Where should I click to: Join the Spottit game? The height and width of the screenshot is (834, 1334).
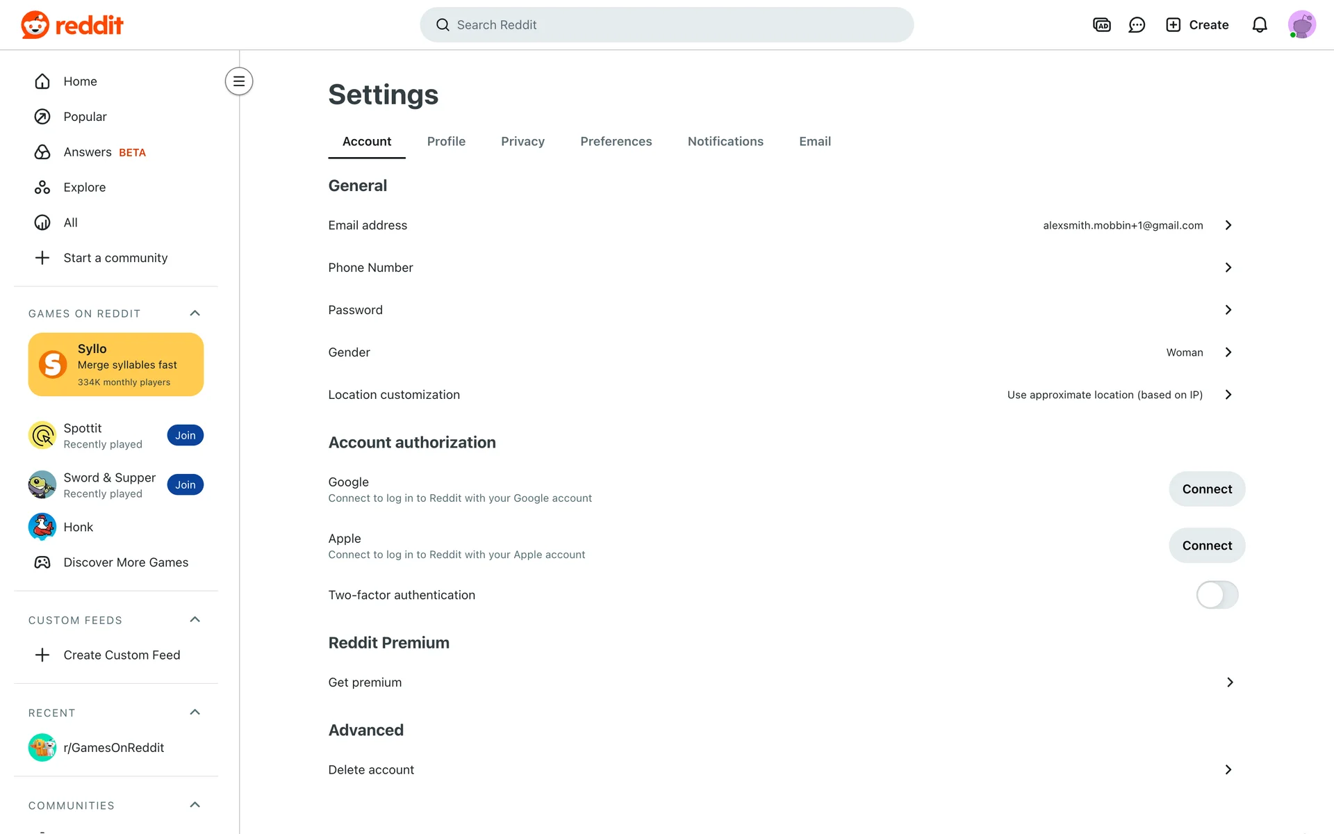click(x=185, y=436)
